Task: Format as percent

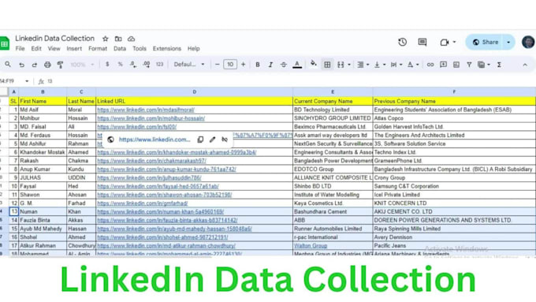Action: [120, 65]
